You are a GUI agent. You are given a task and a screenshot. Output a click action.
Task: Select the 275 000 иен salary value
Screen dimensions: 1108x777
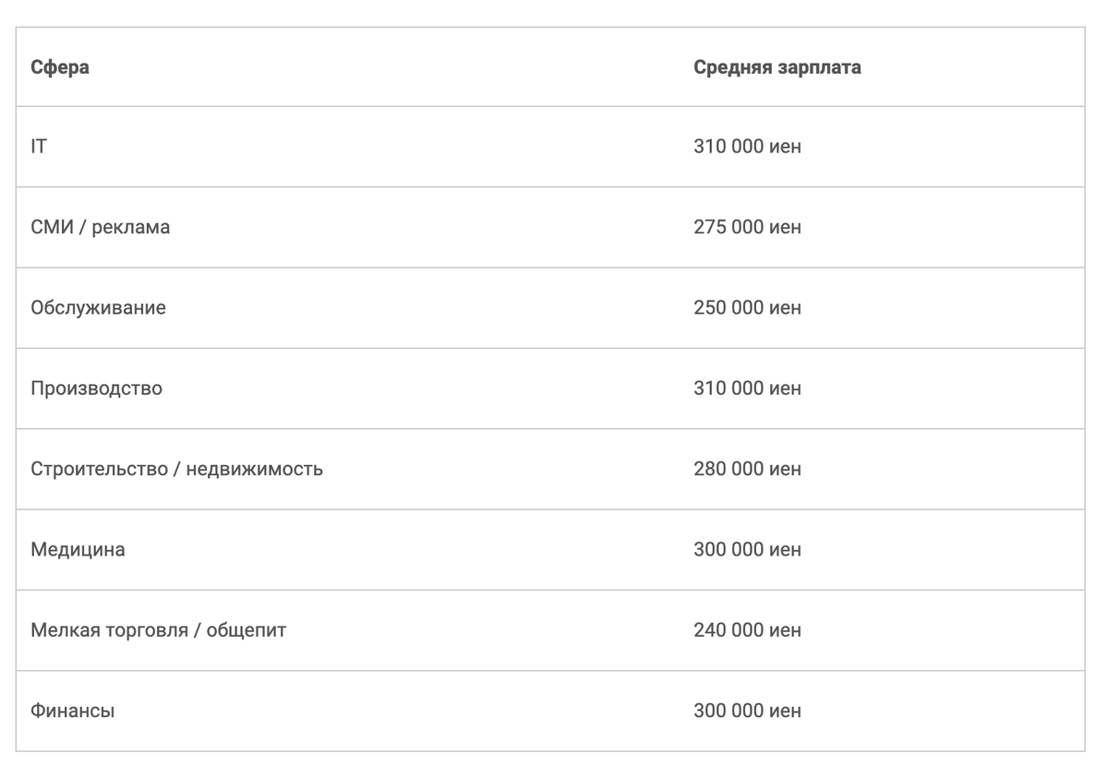coord(747,227)
